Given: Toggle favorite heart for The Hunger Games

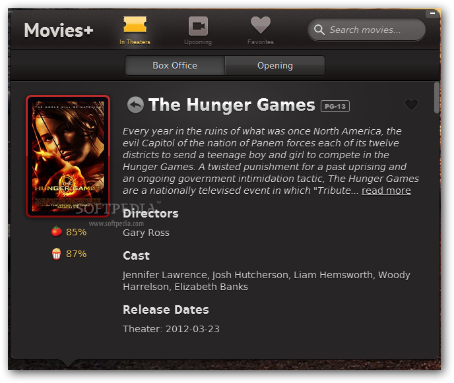Looking at the screenshot, I should coord(411,105).
